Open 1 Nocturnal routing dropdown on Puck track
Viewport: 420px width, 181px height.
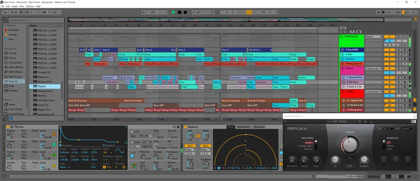(x=373, y=69)
